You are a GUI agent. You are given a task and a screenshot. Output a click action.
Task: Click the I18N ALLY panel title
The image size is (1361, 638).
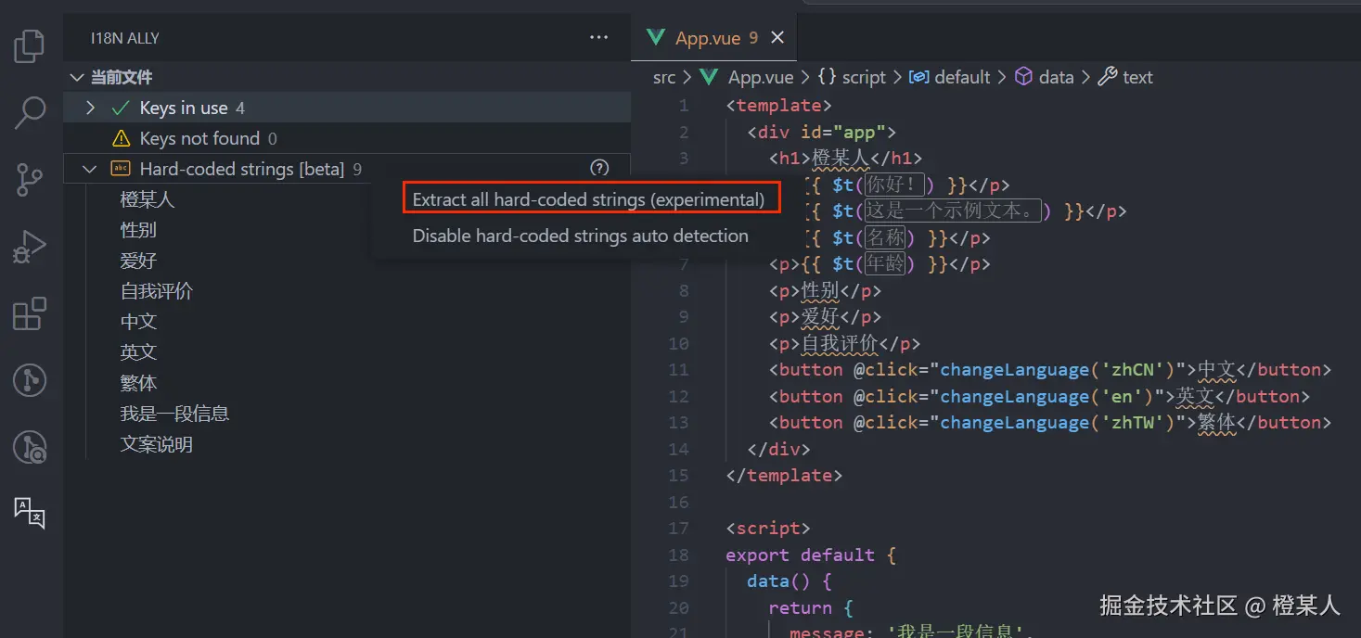124,38
